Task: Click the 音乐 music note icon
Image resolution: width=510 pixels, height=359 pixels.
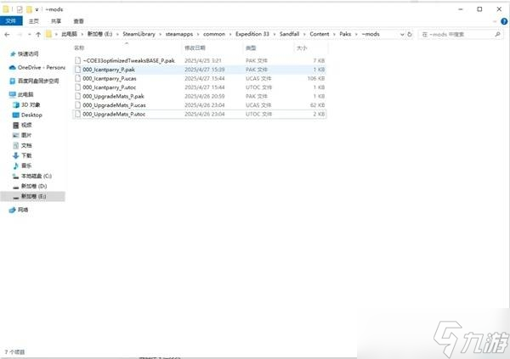Action: click(15, 165)
